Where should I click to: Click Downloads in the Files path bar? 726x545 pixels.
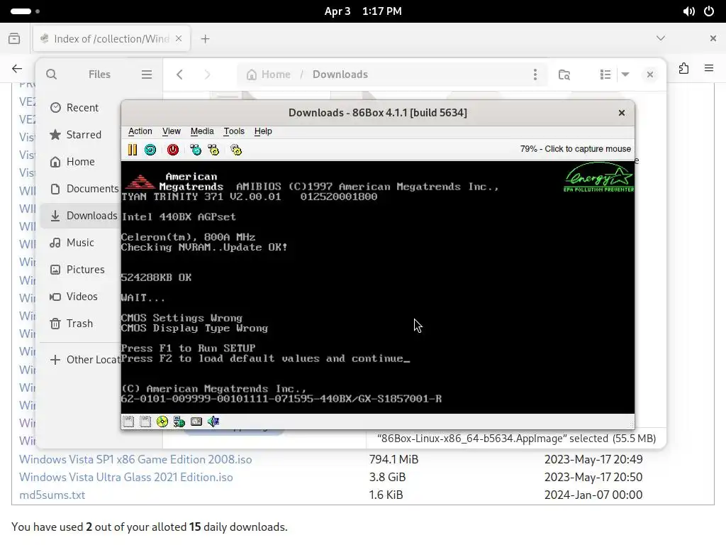[x=340, y=74]
